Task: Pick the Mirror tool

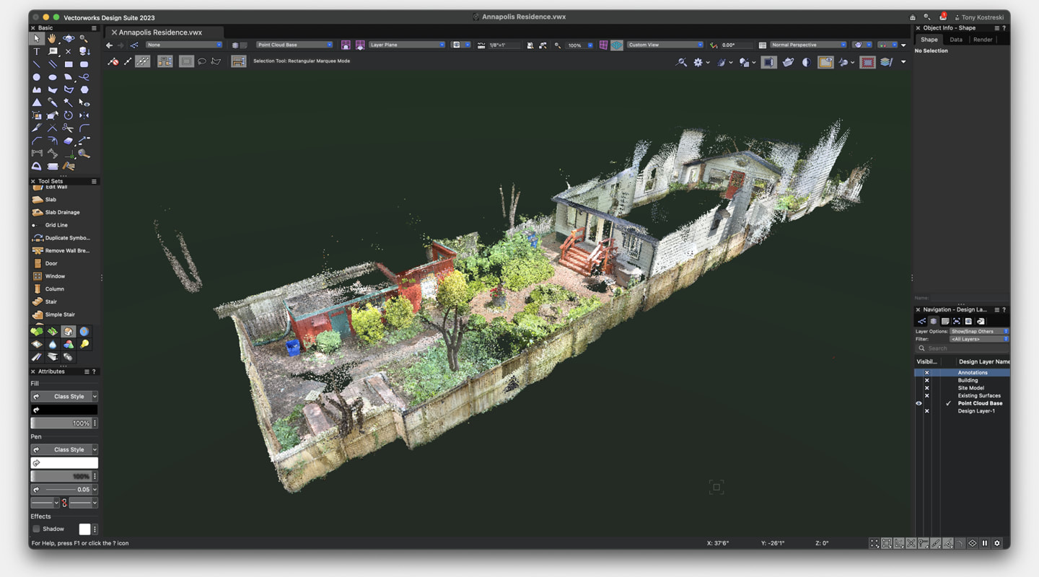Action: click(84, 115)
